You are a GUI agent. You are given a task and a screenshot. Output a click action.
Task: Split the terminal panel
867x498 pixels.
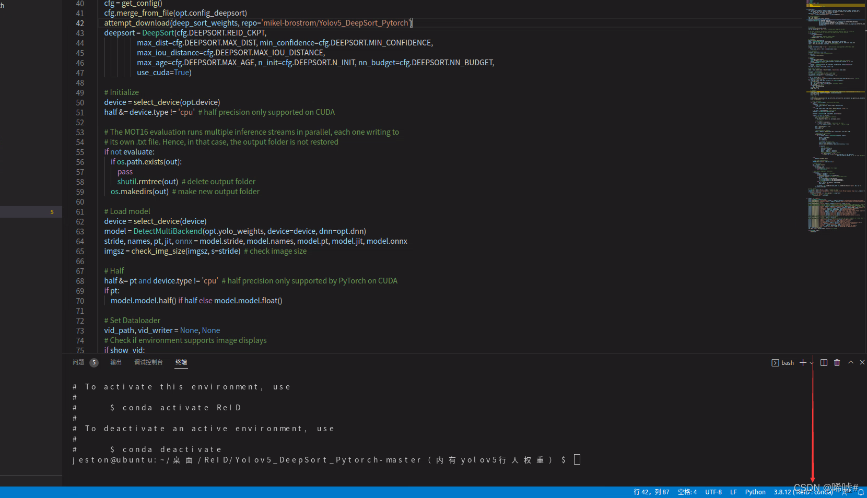click(x=824, y=363)
